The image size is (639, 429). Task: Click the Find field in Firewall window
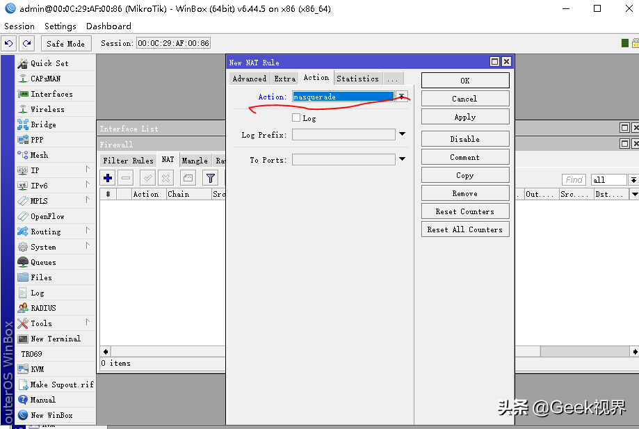[574, 179]
